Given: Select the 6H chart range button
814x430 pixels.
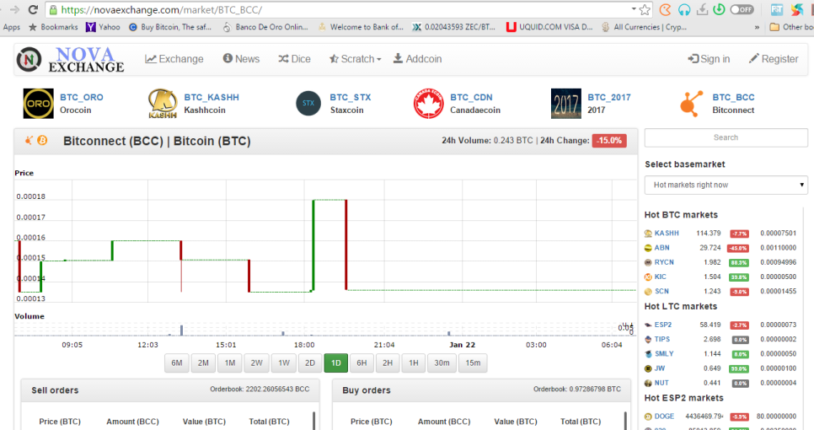Looking at the screenshot, I should (361, 363).
